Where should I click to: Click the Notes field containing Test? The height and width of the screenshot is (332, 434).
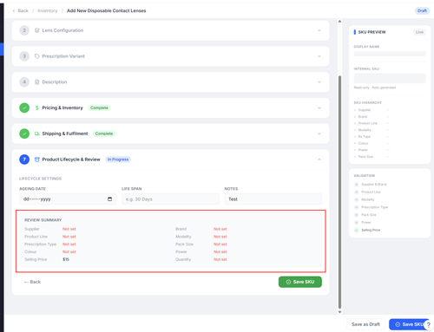(273, 199)
